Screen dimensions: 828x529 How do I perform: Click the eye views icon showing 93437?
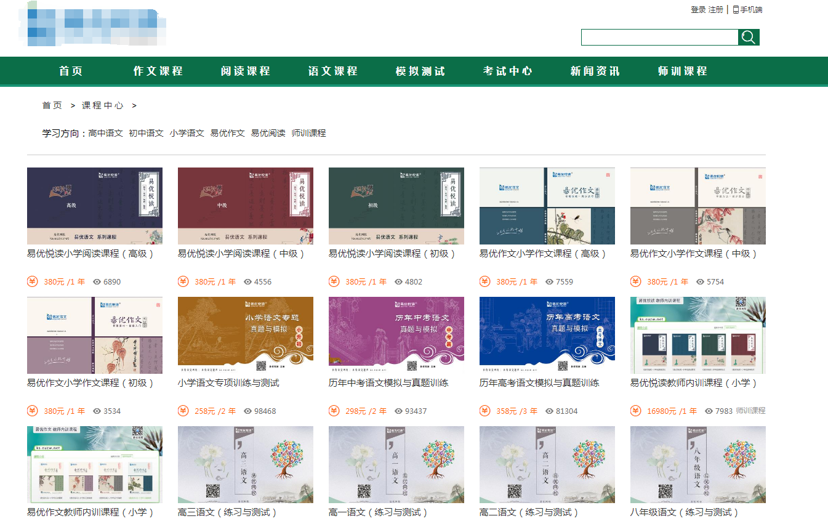point(398,411)
